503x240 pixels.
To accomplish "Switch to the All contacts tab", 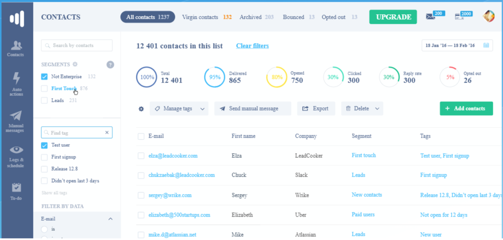I will (x=147, y=17).
